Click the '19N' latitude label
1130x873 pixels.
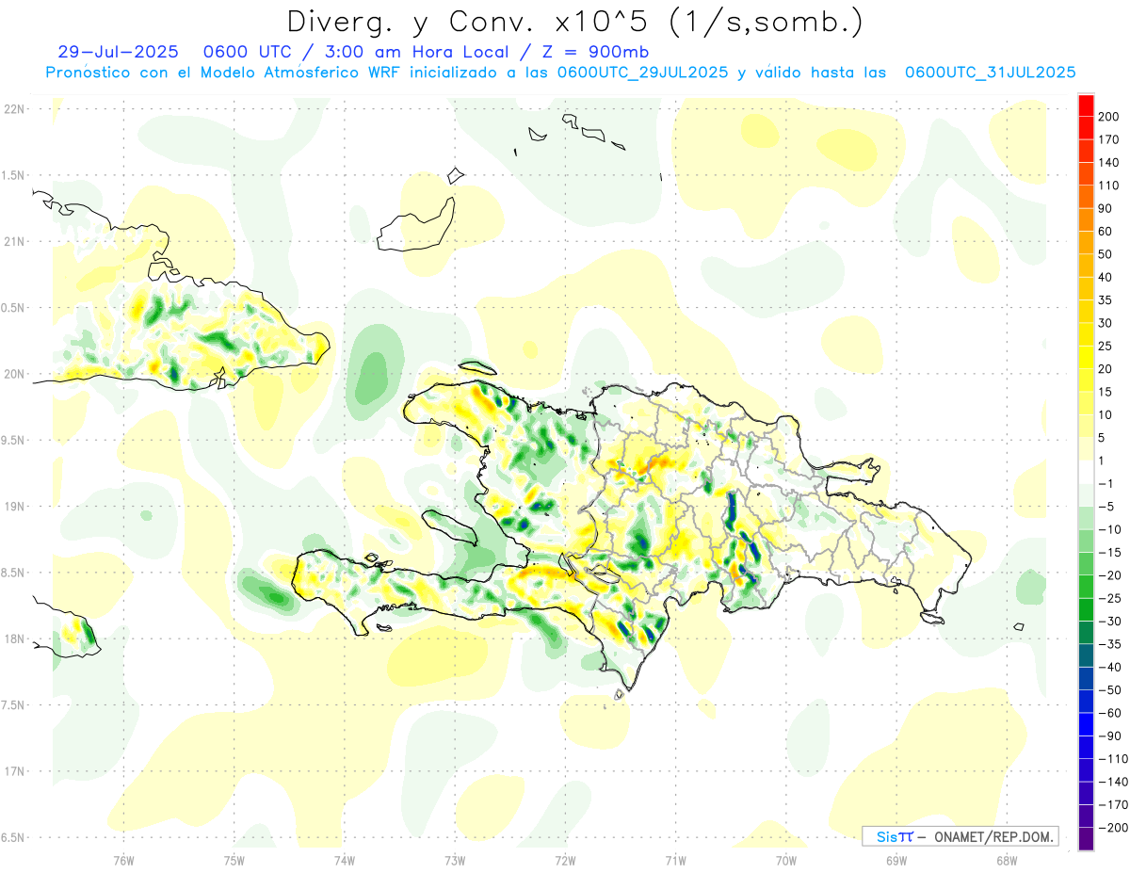(x=13, y=507)
